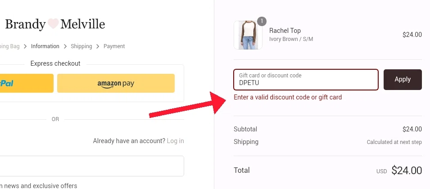
Task: Click the chevron between Information and Shipping
Action: tap(66, 46)
